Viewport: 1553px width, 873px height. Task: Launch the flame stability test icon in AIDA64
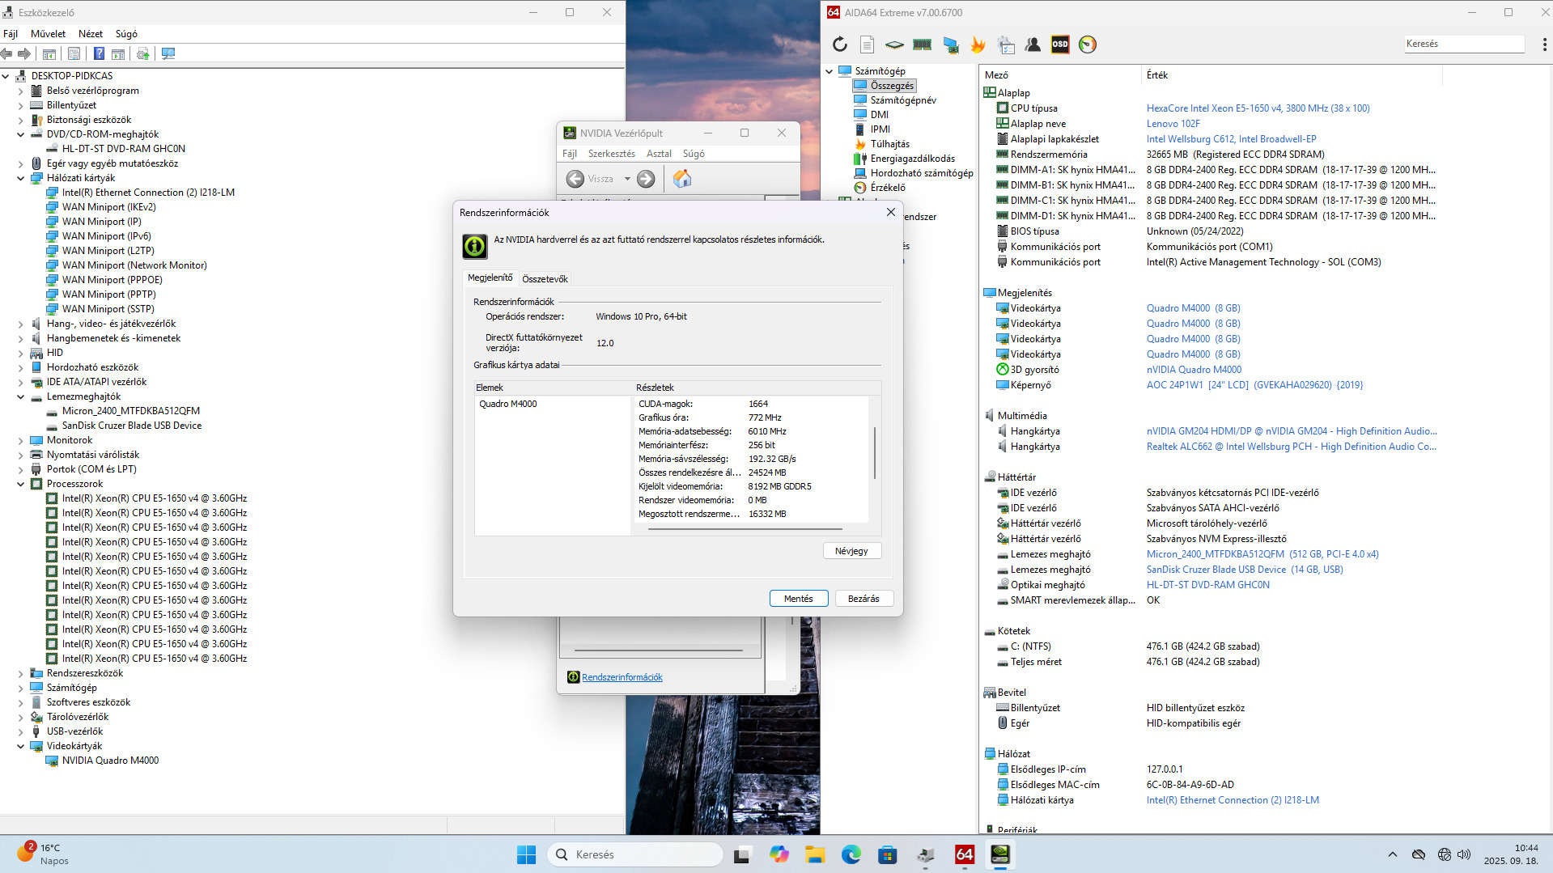pyautogui.click(x=978, y=44)
